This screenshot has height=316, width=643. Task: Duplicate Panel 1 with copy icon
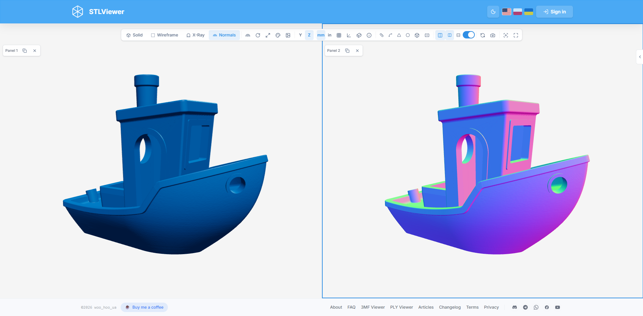(x=24, y=50)
